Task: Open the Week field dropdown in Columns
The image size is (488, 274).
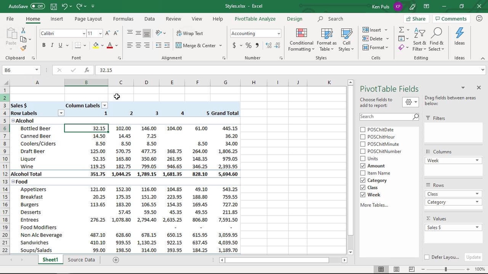Action: [x=477, y=160]
